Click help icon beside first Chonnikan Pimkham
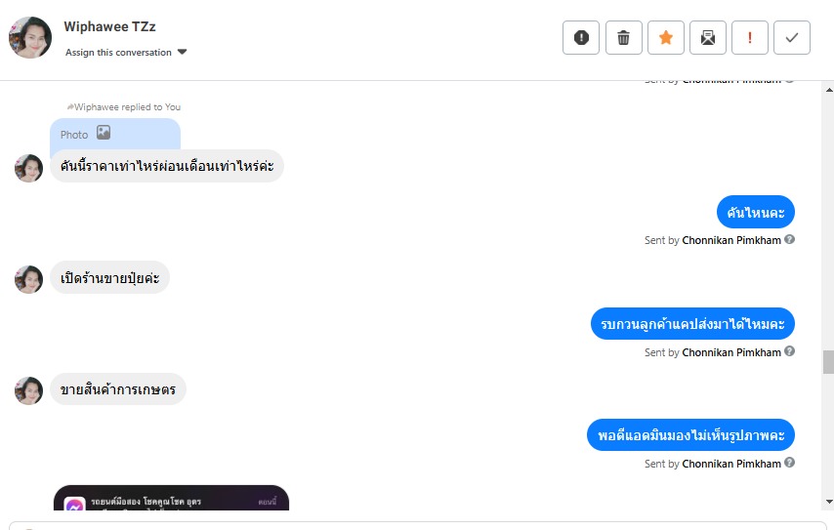Viewport: 834px width, 530px height. pyautogui.click(x=789, y=239)
